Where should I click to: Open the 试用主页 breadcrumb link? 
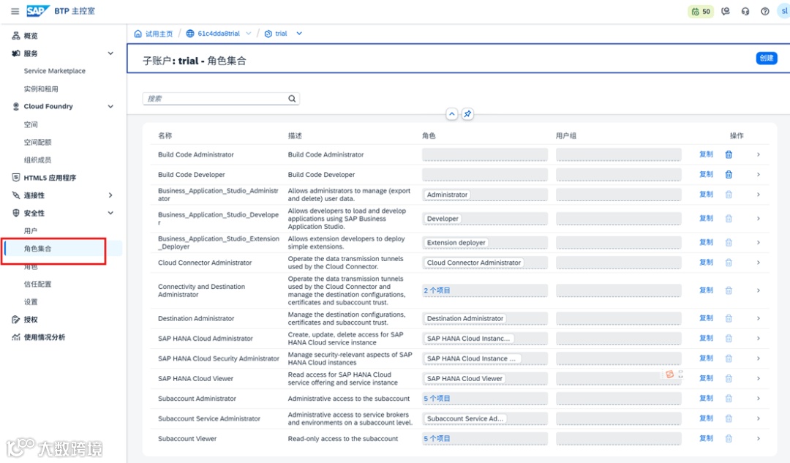click(159, 34)
